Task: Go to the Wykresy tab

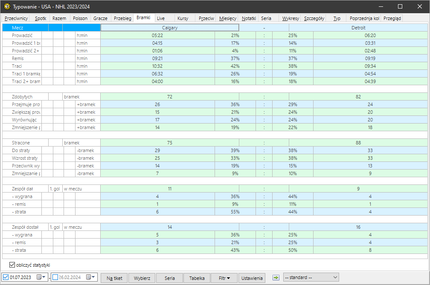Action: point(291,18)
